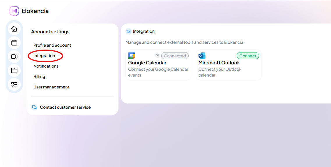331x167 pixels.
Task: Select the Microsoft Outlook app icon
Action: tap(202, 55)
